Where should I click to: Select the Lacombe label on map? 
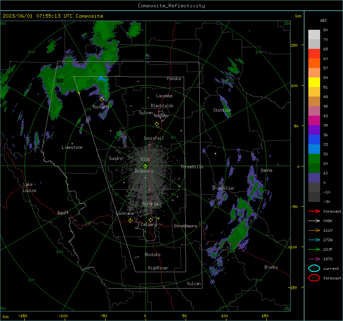(164, 96)
